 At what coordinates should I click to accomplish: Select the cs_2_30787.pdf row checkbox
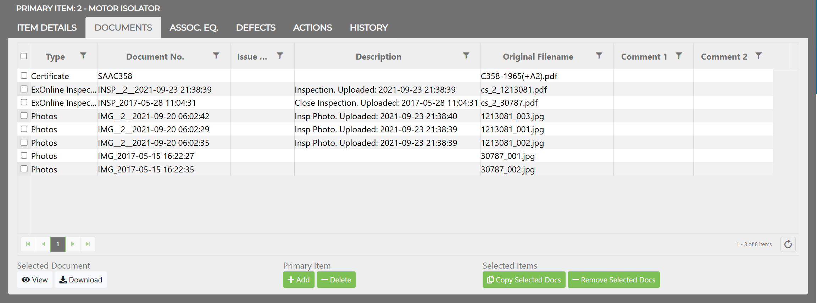(24, 102)
